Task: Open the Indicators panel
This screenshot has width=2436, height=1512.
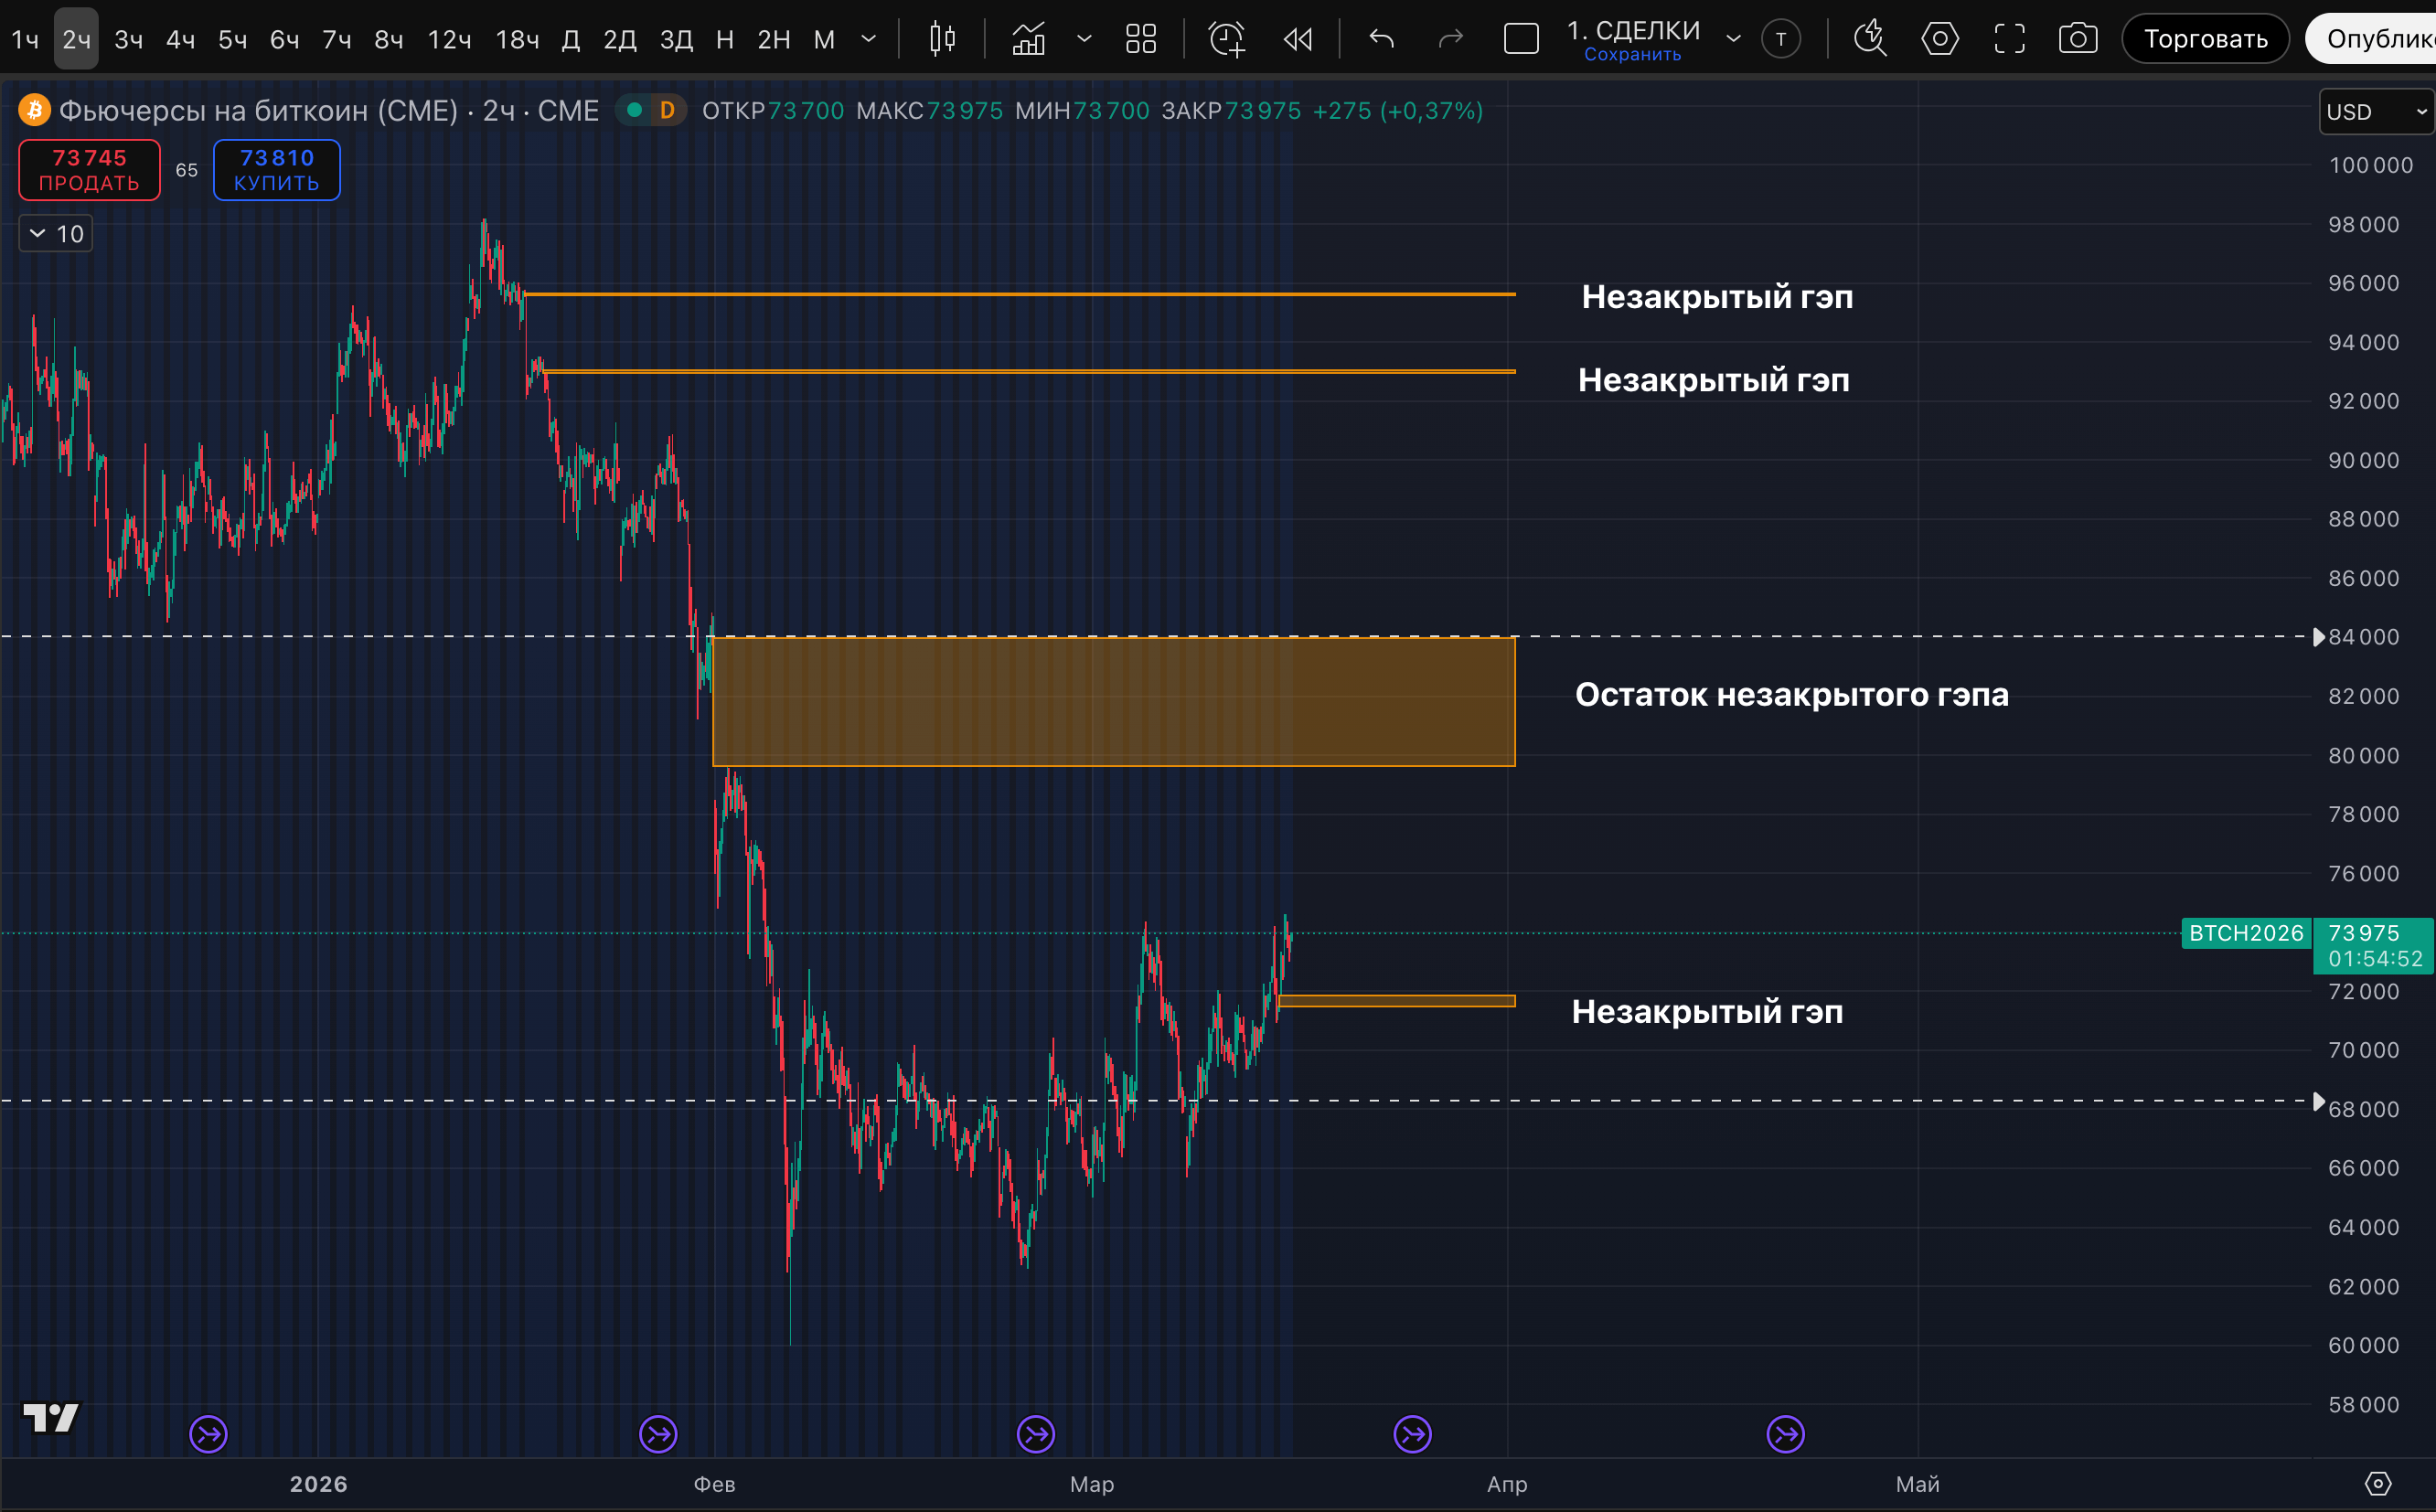Action: (x=1028, y=39)
